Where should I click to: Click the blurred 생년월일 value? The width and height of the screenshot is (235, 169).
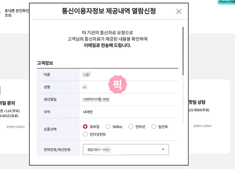[x=96, y=99]
